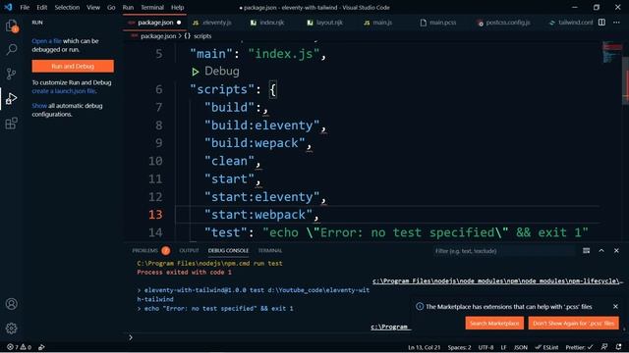
Task: Click the Debug code lens text
Action: click(x=222, y=72)
